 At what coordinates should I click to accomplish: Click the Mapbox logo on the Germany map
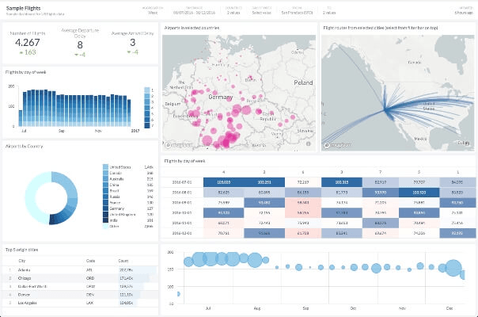[x=179, y=145]
